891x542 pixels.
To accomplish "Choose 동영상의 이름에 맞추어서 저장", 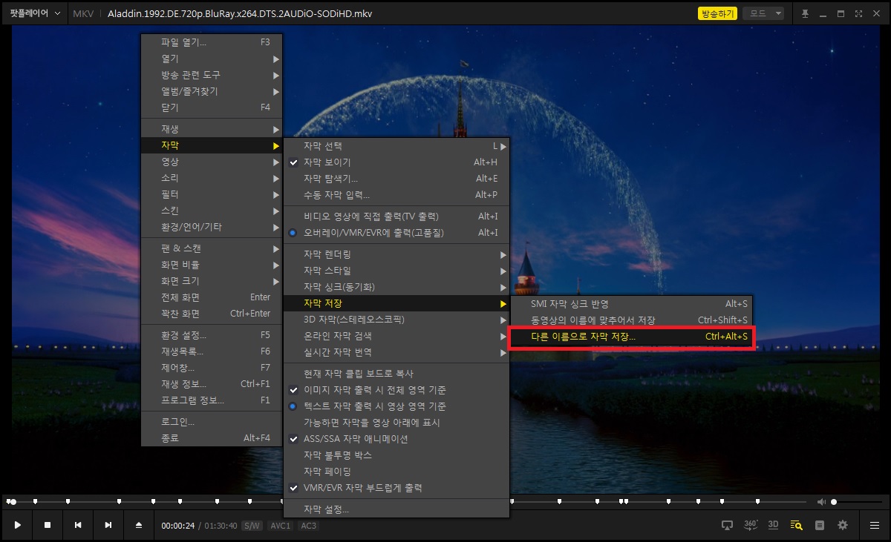I will (631, 320).
